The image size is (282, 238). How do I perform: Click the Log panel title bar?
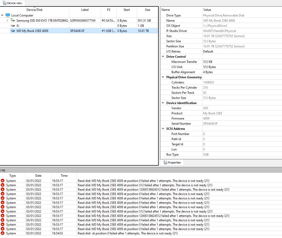[141, 170]
